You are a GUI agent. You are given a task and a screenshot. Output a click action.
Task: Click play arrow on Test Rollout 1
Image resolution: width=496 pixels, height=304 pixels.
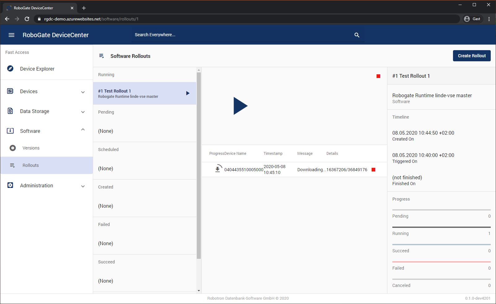188,93
